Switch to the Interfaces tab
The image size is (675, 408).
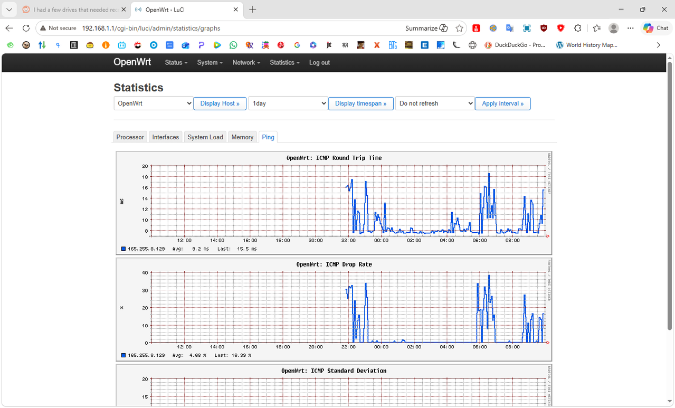pyautogui.click(x=166, y=137)
